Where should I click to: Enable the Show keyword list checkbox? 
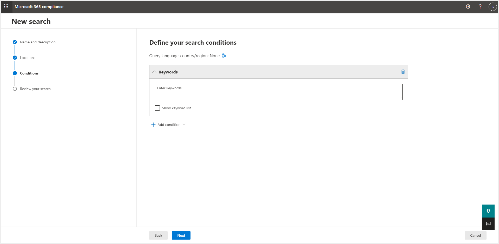[x=157, y=108]
